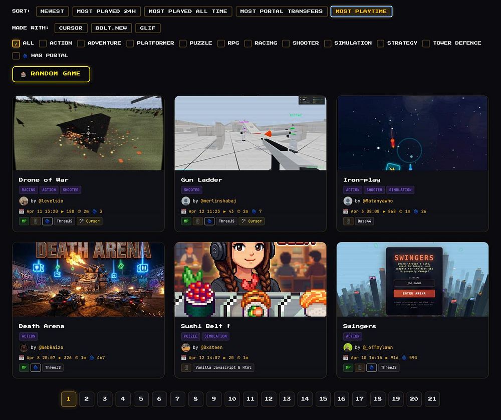
Task: Filter games made with Glif
Action: click(148, 28)
